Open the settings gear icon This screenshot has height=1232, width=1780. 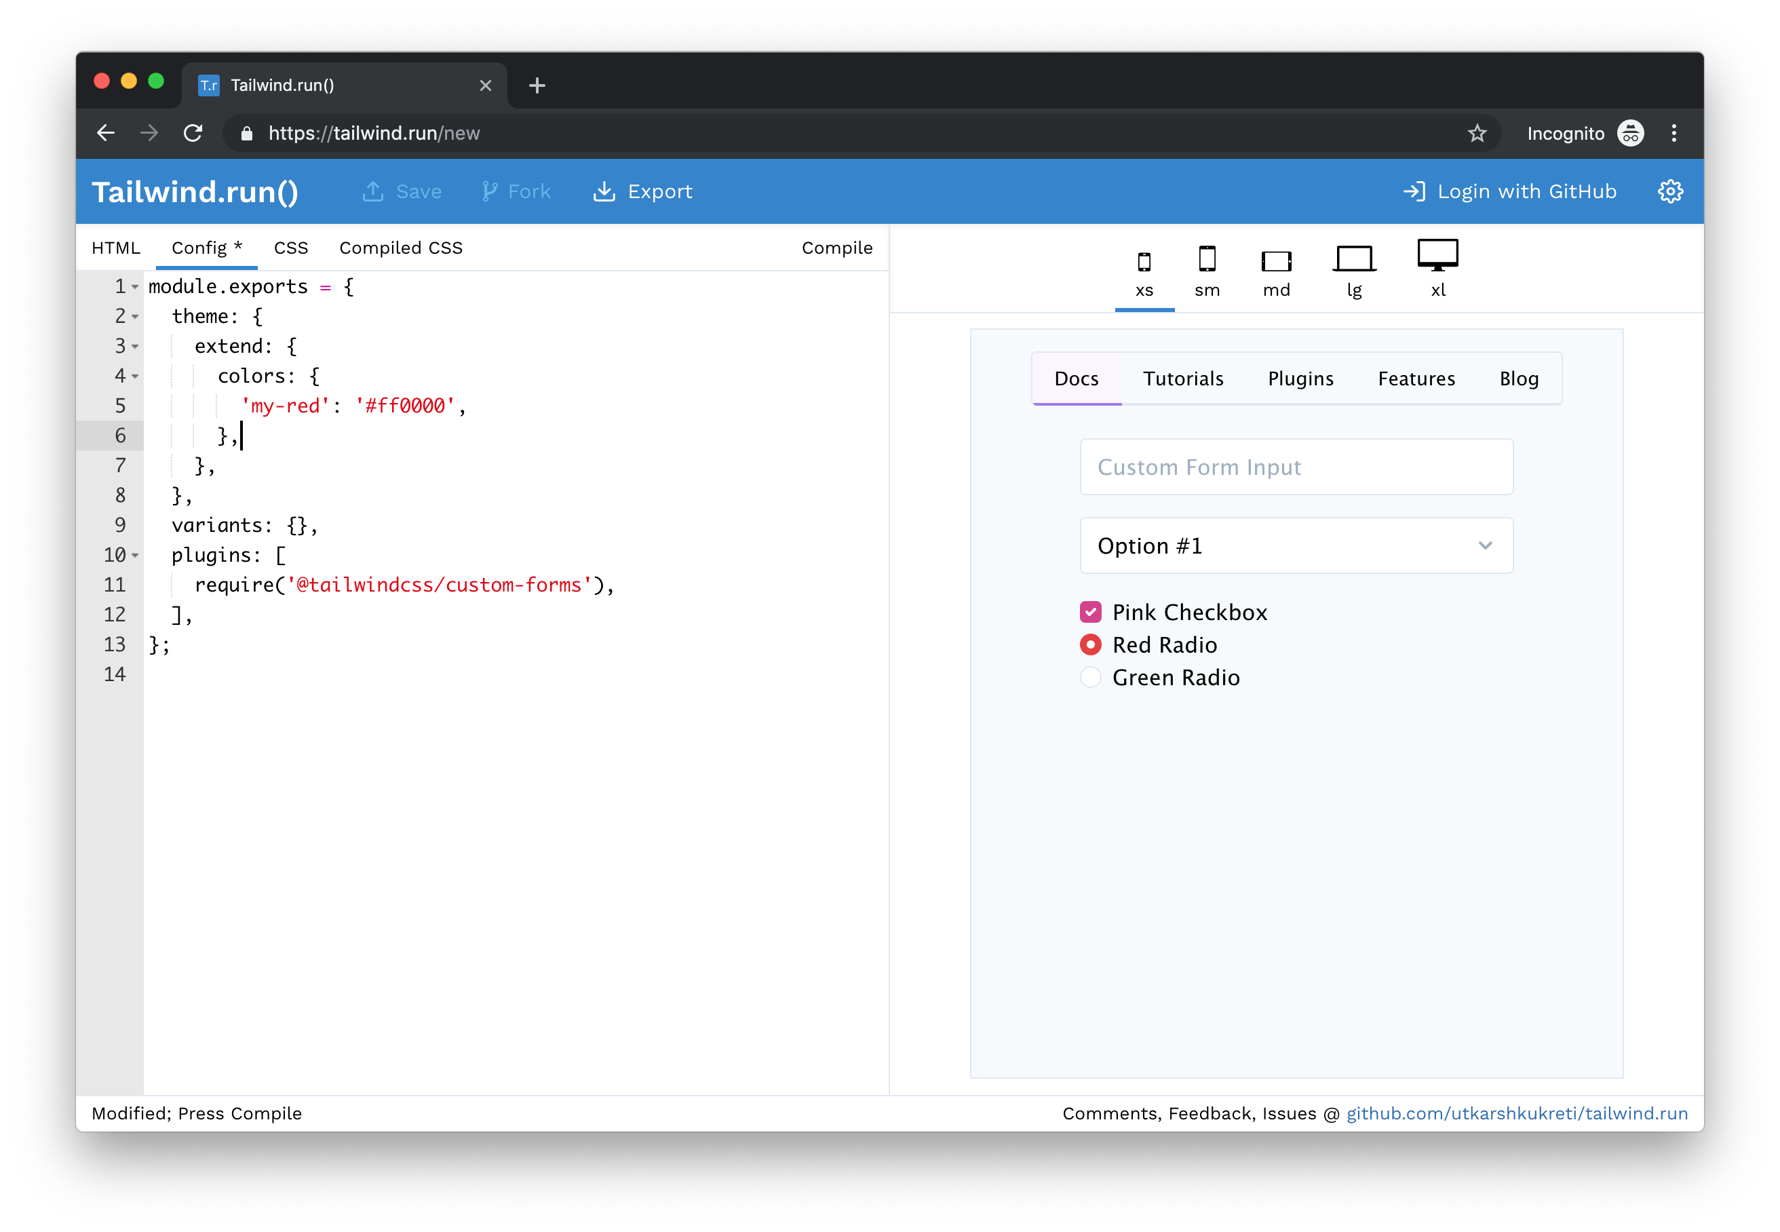1669,191
